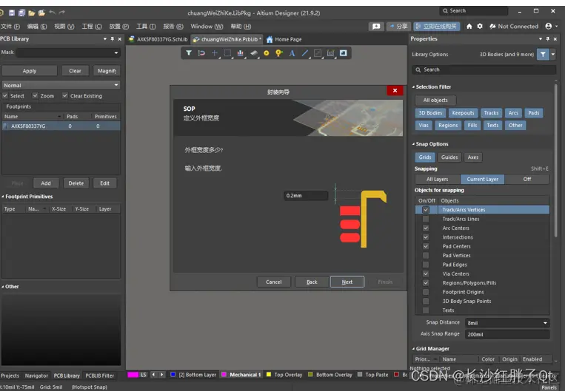This screenshot has width=565, height=391.
Task: Select the Align objects tool in active bar
Action: click(x=241, y=53)
